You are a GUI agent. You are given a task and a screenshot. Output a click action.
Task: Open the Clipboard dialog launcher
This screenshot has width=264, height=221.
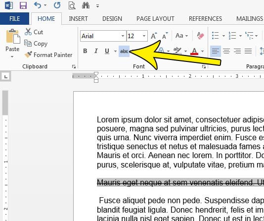pos(74,66)
